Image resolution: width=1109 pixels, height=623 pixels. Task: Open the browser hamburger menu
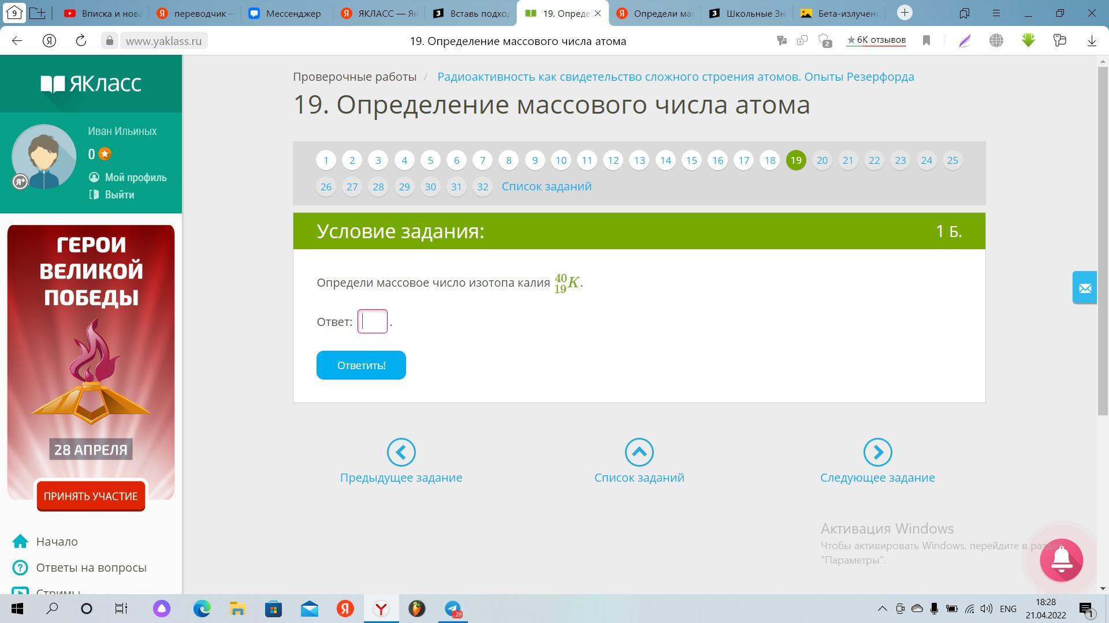pos(996,13)
